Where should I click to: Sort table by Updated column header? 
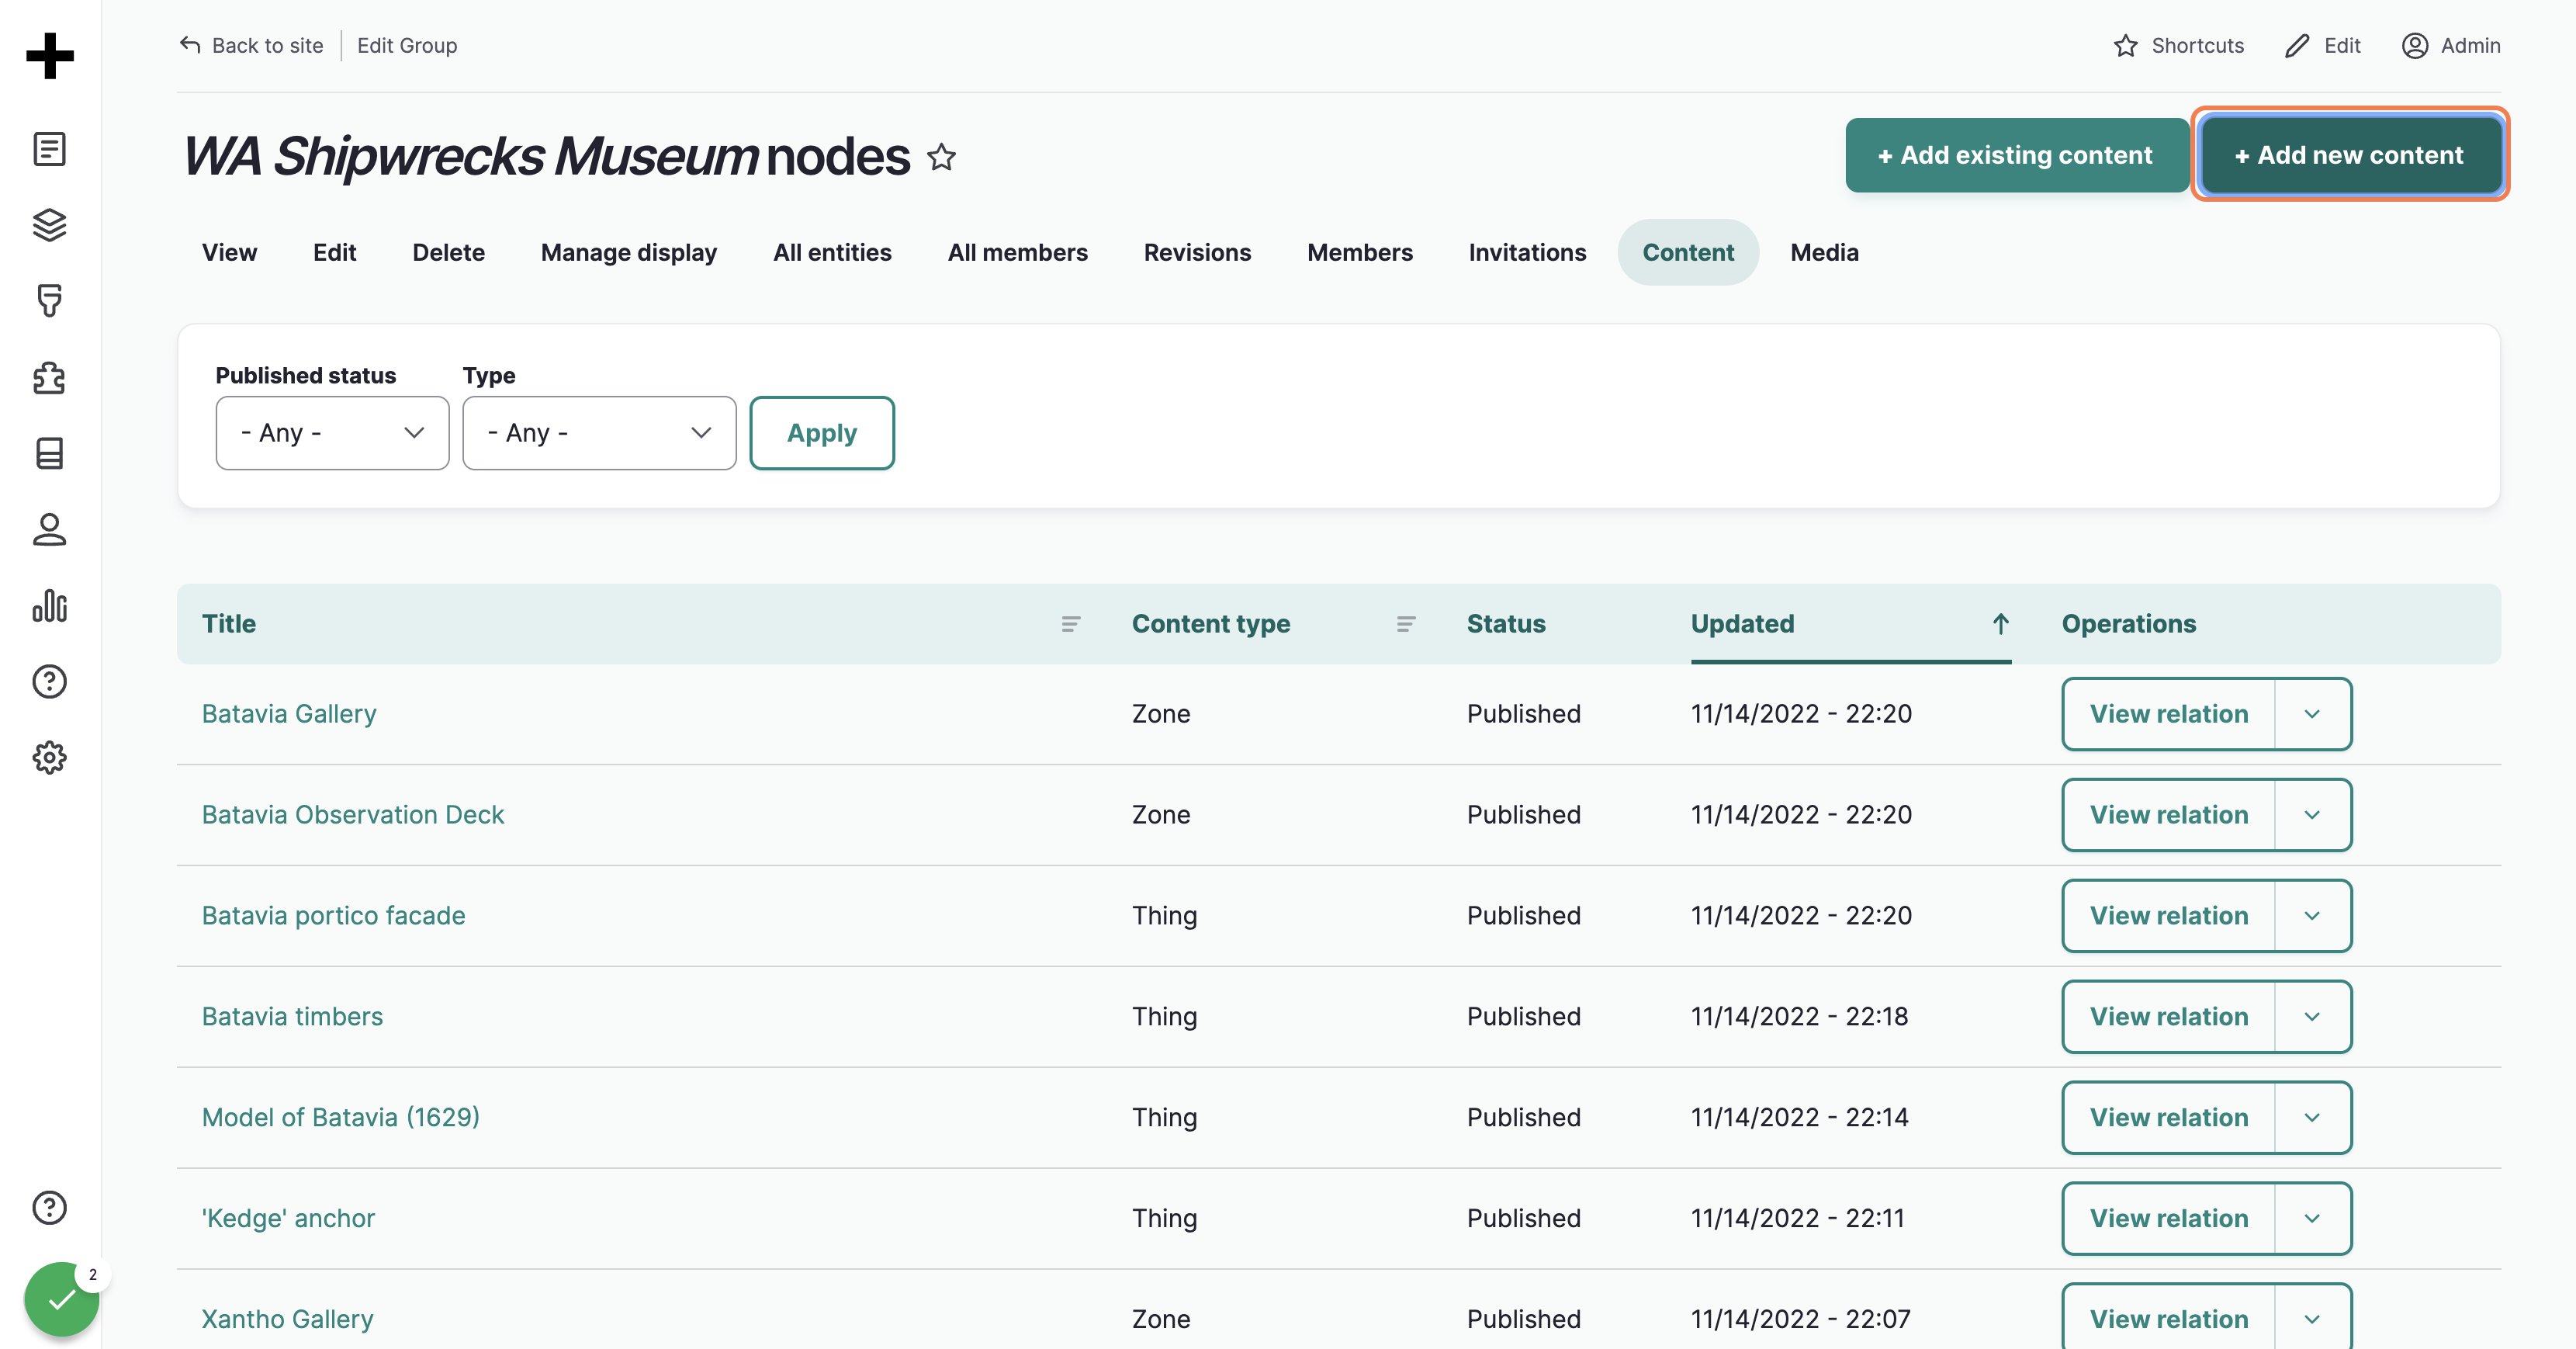1742,624
